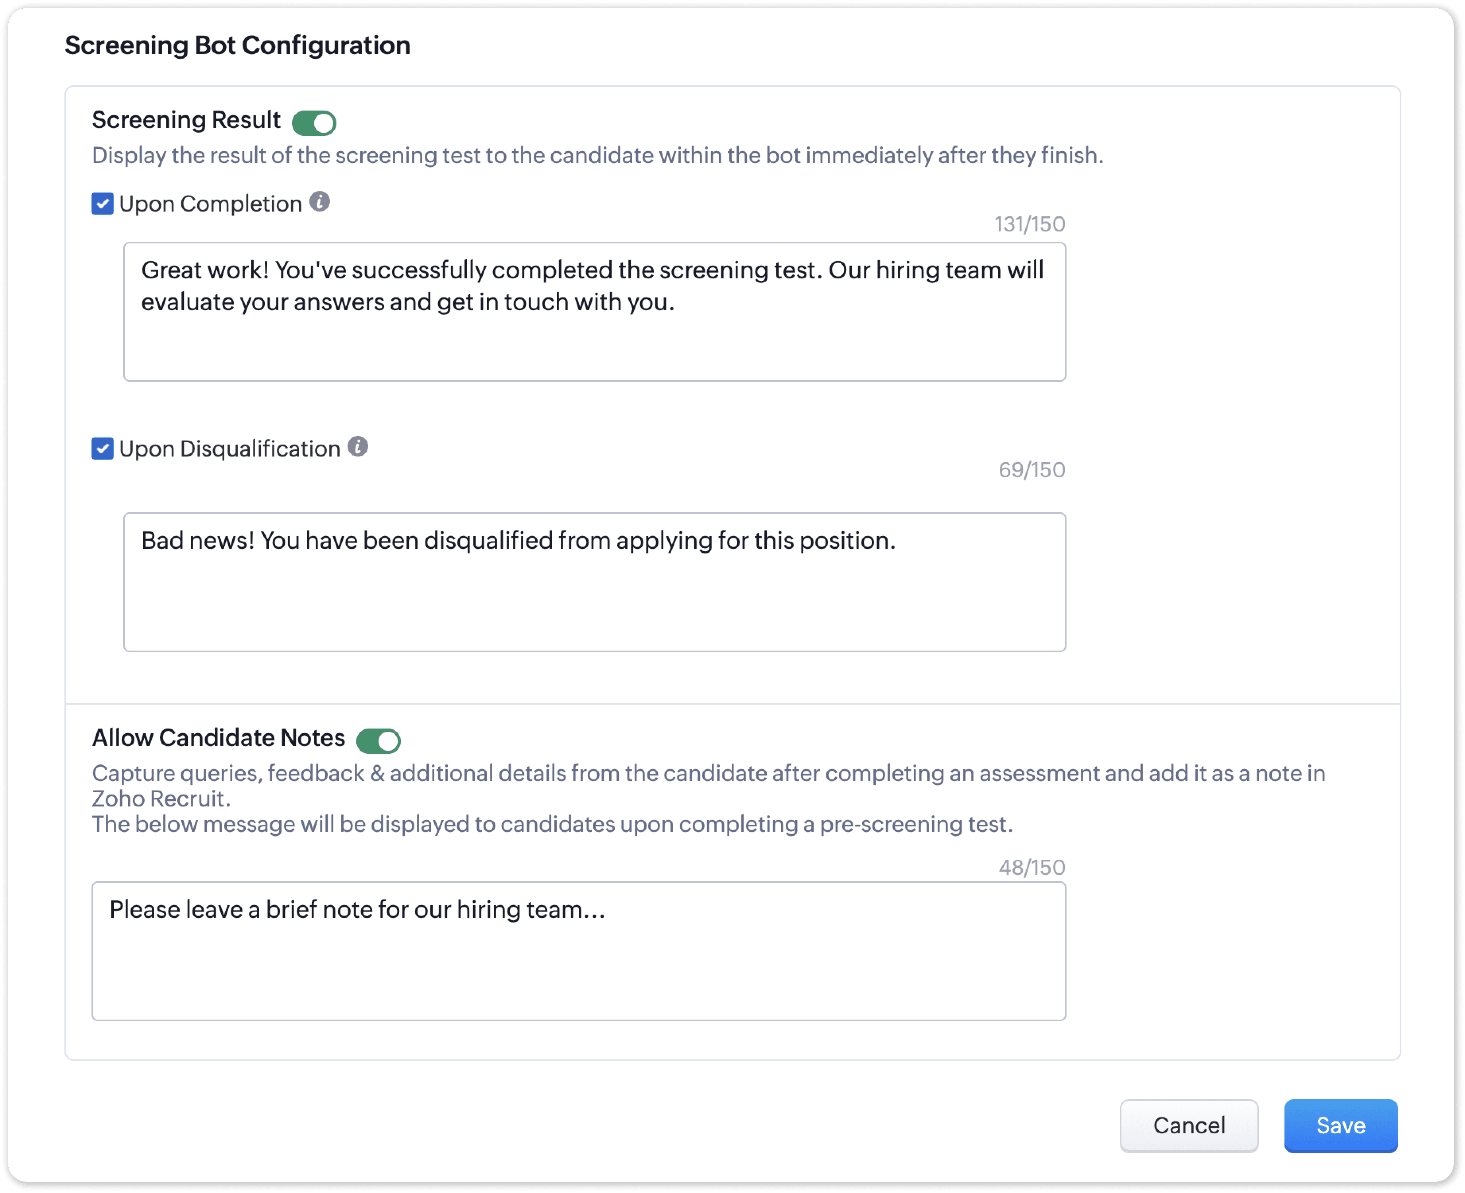Image resolution: width=1465 pixels, height=1193 pixels.
Task: Click the 'Upon Completion' label text
Action: pos(210,204)
